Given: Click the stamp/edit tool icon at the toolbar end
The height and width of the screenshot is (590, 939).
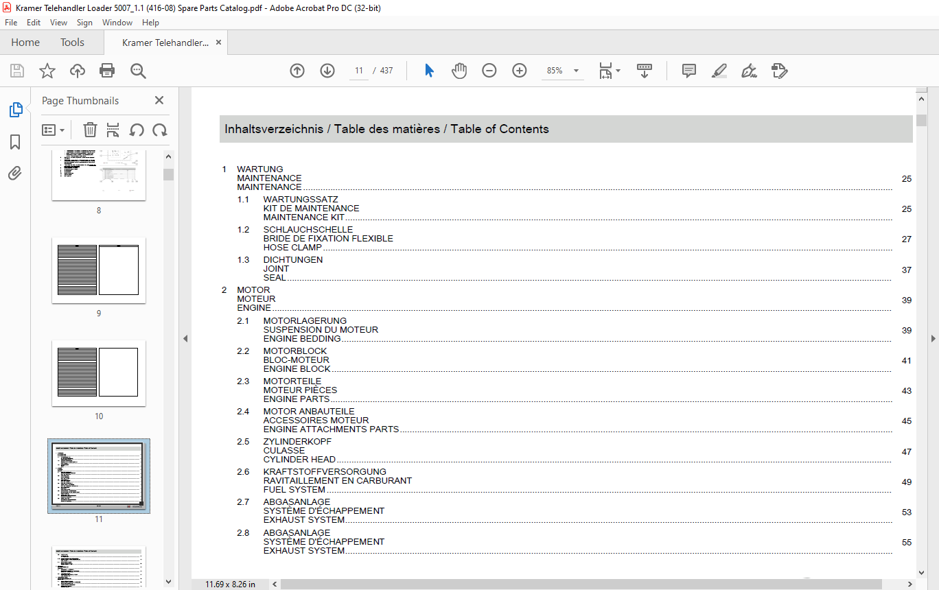Looking at the screenshot, I should [x=779, y=71].
